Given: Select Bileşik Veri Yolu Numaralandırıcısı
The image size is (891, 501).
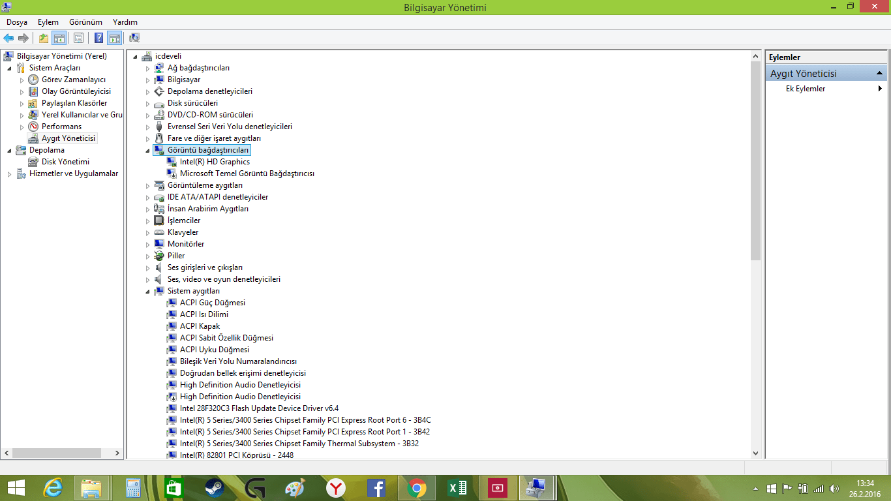Looking at the screenshot, I should point(238,361).
